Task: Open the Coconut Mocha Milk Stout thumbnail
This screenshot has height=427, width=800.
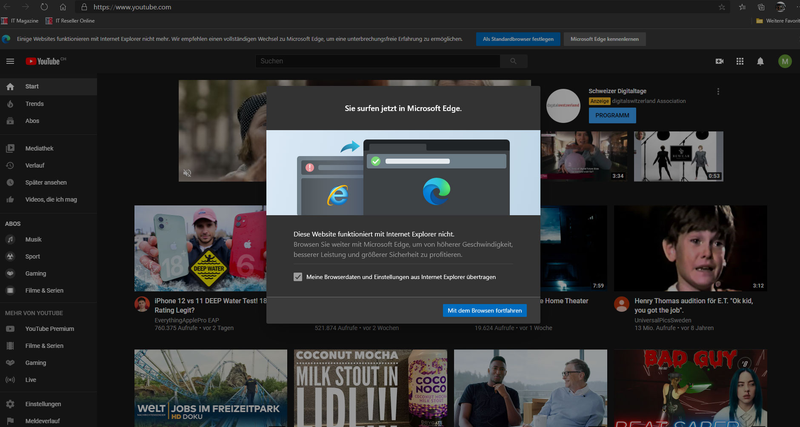Action: (371, 388)
